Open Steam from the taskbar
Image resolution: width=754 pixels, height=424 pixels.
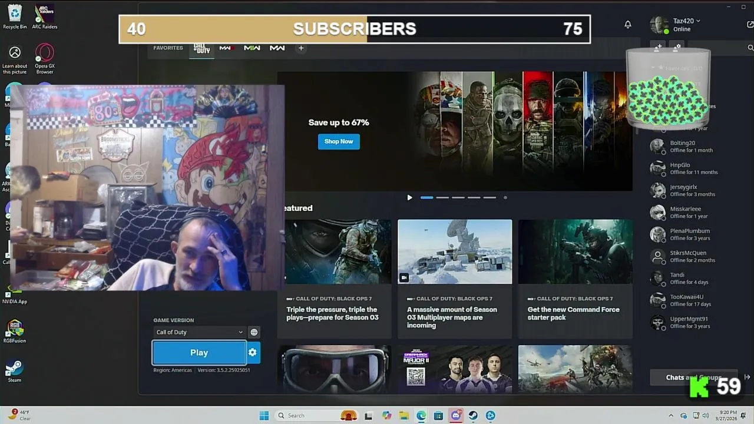473,415
